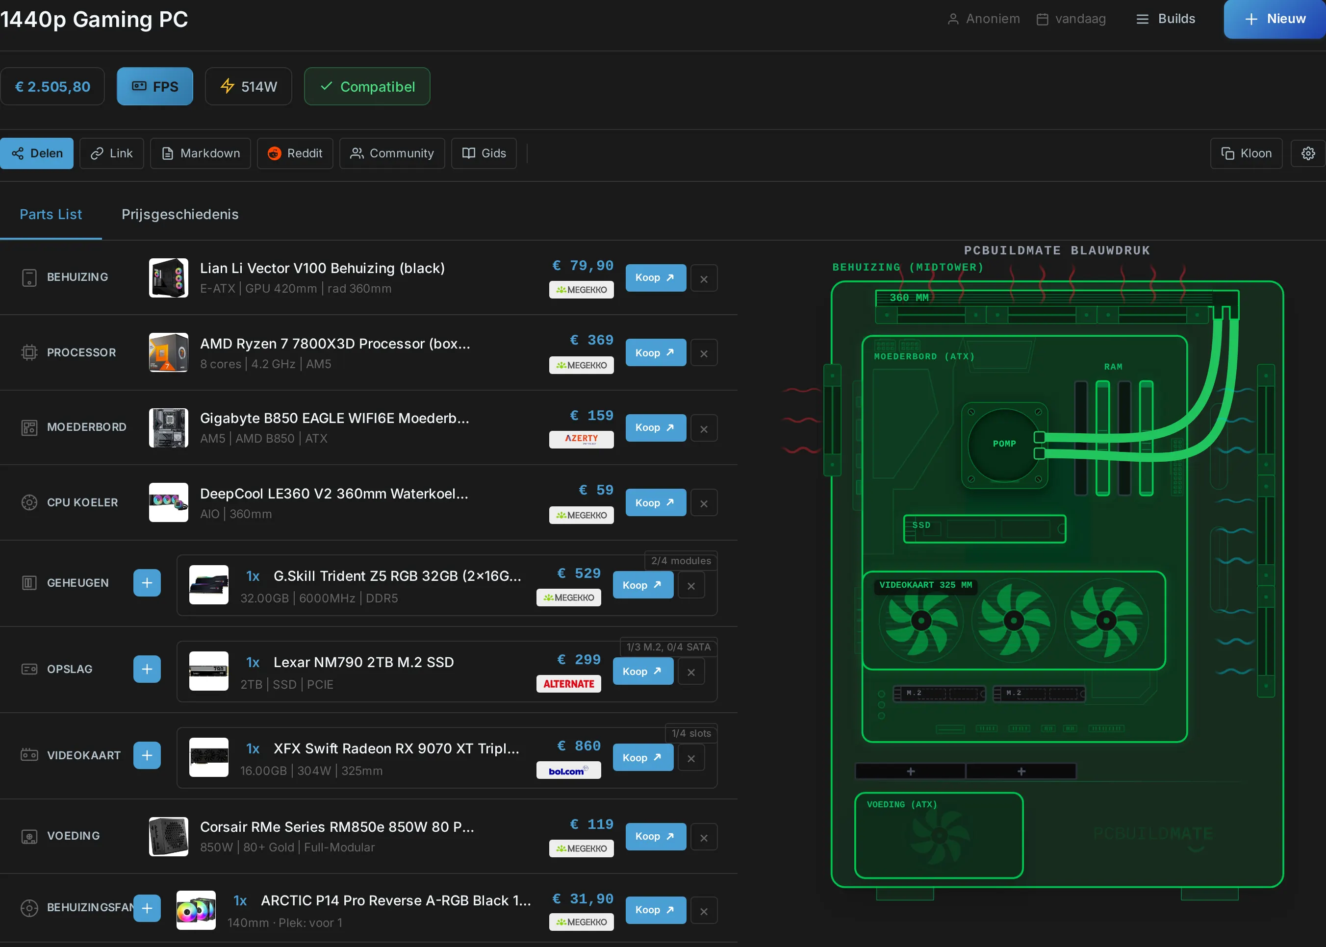This screenshot has height=947, width=1326.
Task: Open the XFX Radeon RX 9070 XT thumbnail
Action: click(x=209, y=757)
